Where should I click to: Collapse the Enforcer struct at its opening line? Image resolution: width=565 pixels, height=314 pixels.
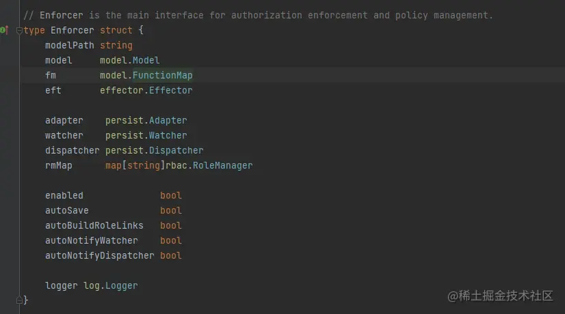click(x=20, y=30)
